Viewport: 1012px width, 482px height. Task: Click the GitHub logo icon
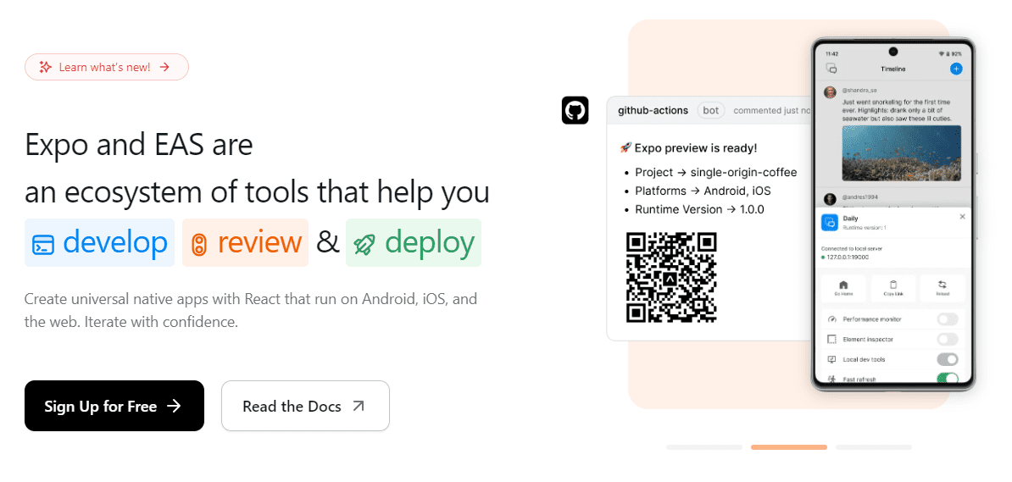575,110
